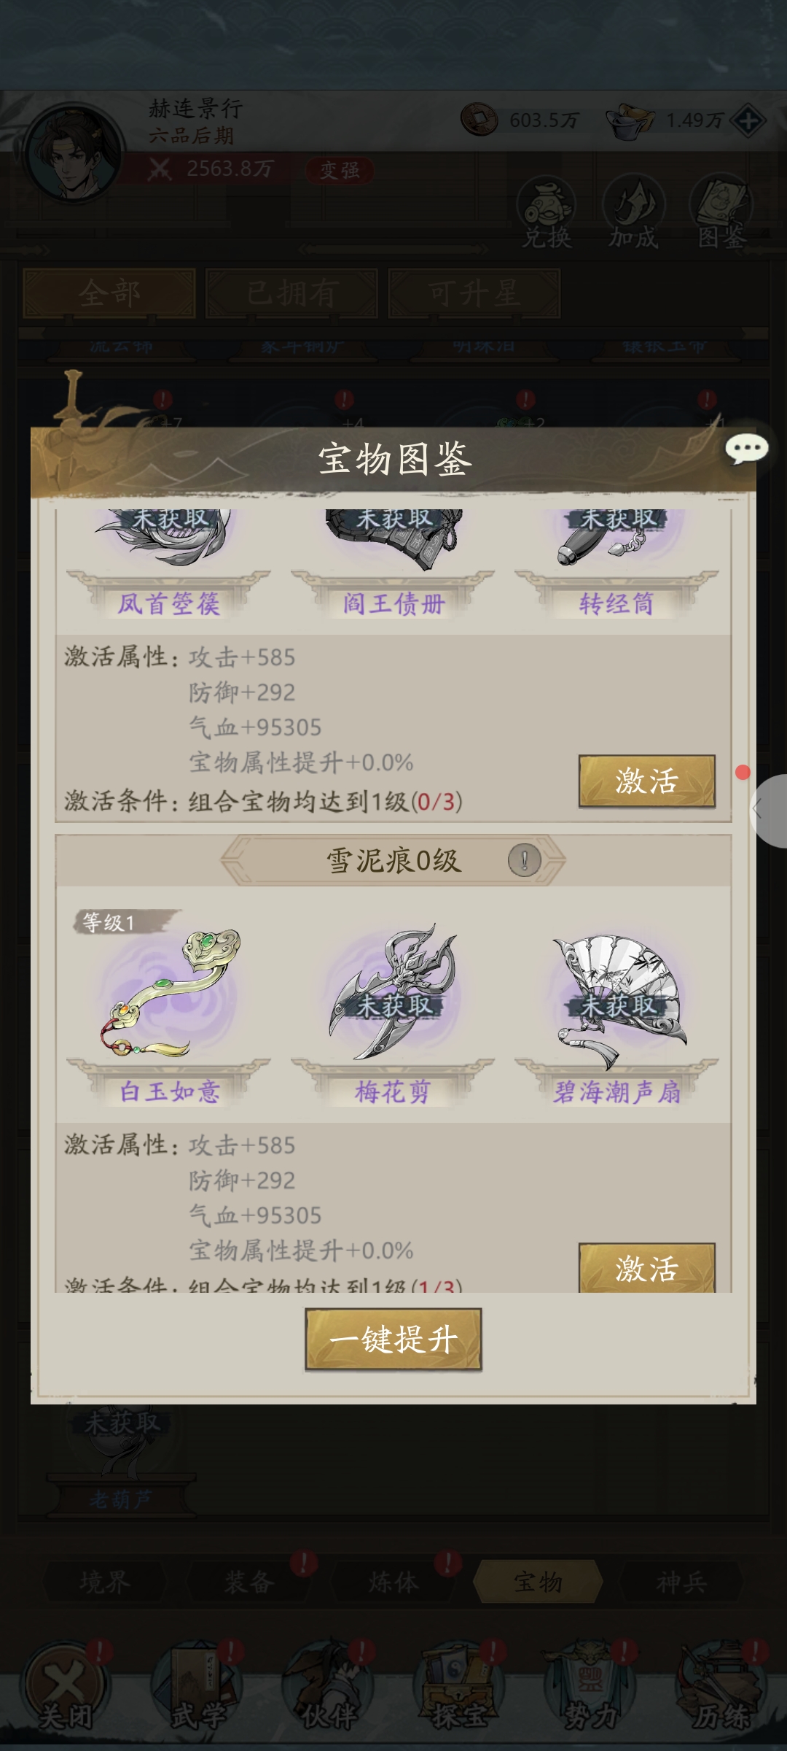787x1751 pixels.
Task: Tap the 雪泥痕 info exclamation icon
Action: [524, 860]
